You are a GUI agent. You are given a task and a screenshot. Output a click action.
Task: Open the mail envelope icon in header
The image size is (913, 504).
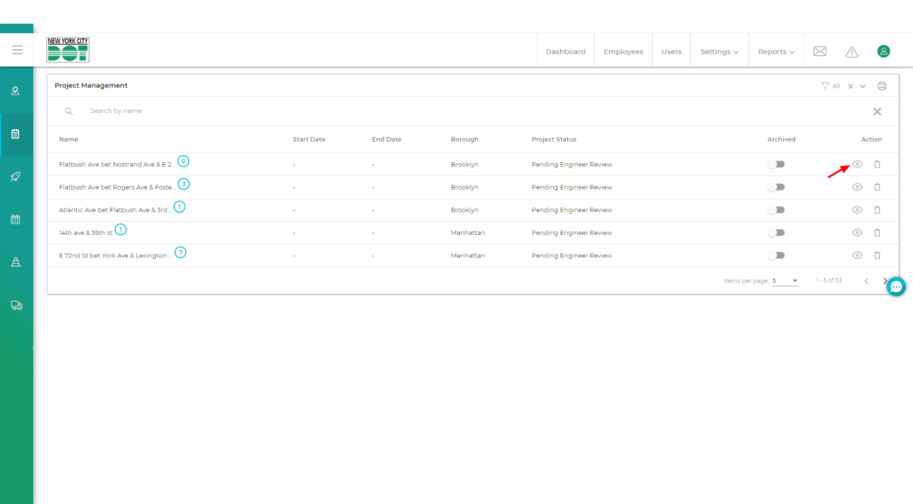(x=819, y=52)
